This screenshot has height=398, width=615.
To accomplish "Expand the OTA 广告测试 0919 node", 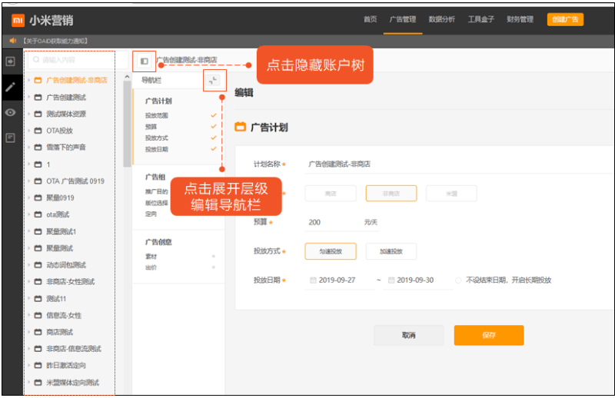I will 29,181.
